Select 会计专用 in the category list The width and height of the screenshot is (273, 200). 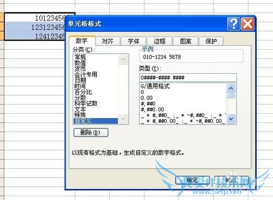coord(86,74)
